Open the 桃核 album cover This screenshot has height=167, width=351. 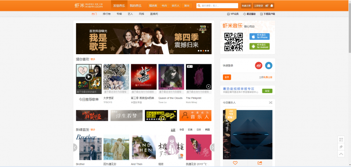coord(171,147)
